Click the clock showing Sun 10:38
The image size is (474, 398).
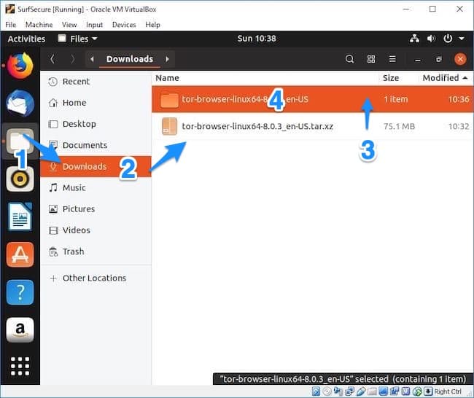[x=257, y=39]
